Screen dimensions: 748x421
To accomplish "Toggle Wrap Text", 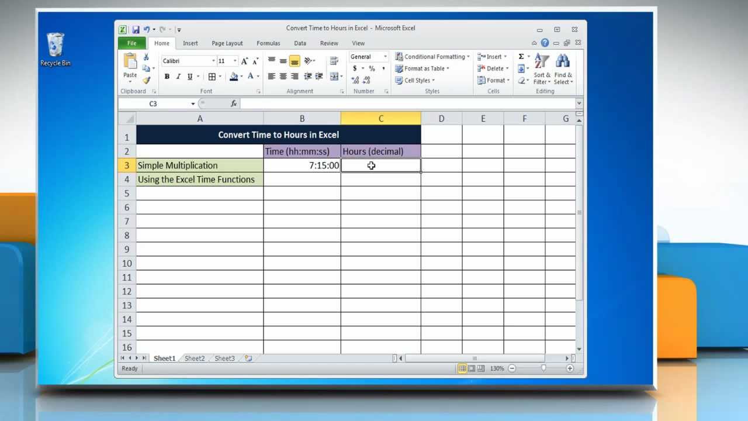I will pos(334,61).
